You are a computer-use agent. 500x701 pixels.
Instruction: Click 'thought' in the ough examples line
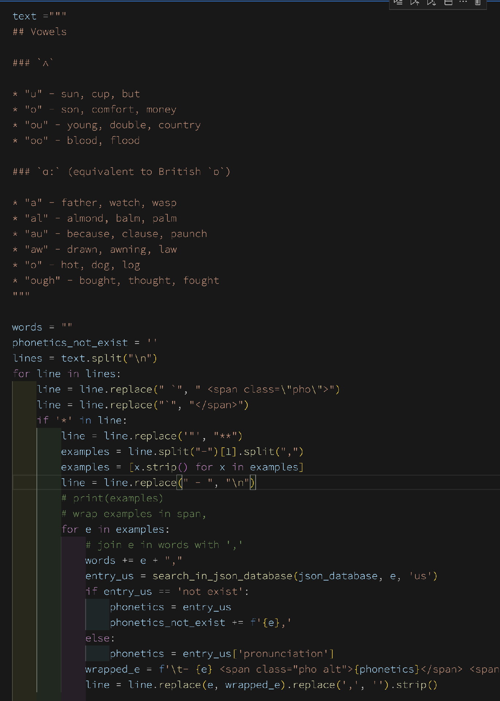[x=149, y=280]
